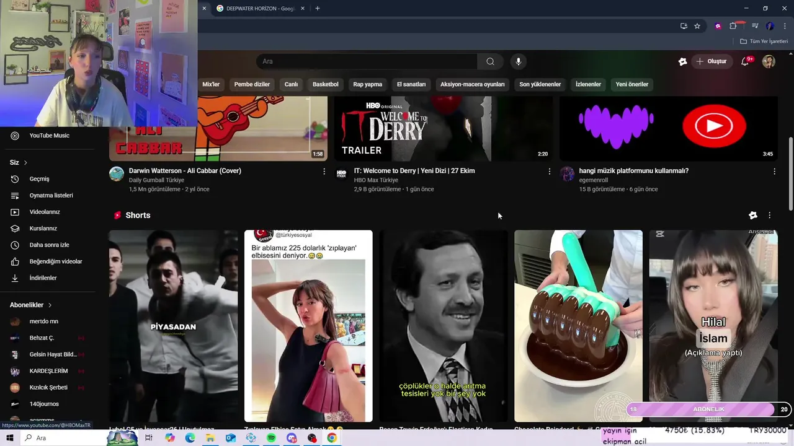Open more options for IT: Welcome to Derry video
The image size is (794, 446).
point(549,172)
